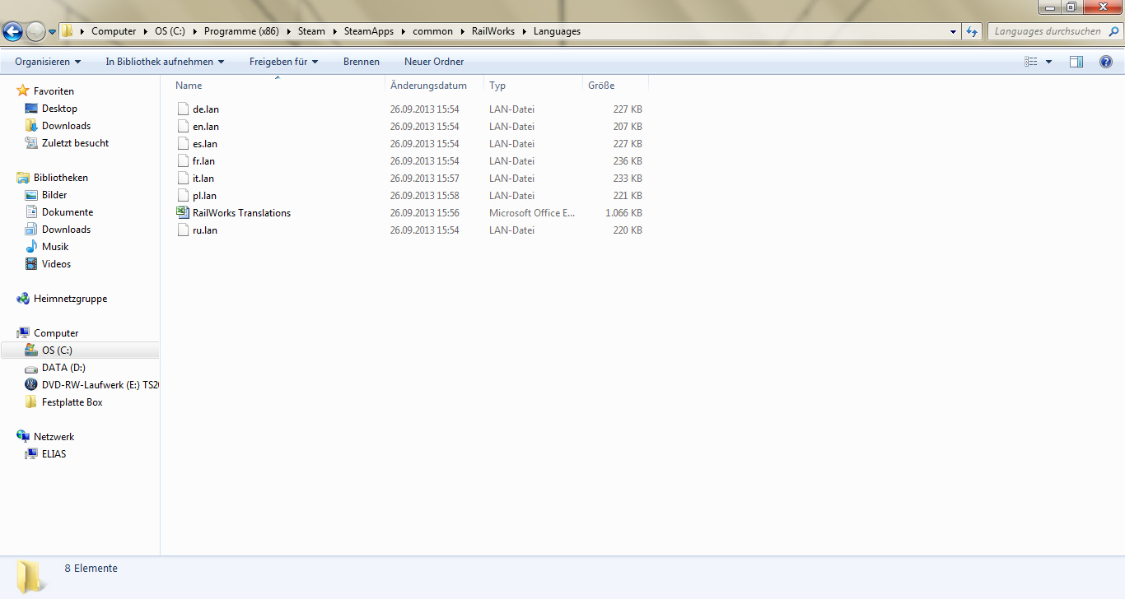
Task: Select the pl.lan file icon
Action: pyautogui.click(x=184, y=196)
